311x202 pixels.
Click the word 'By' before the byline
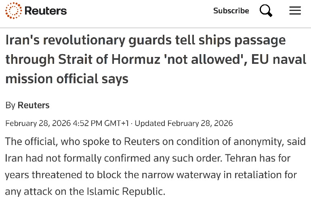tap(10, 105)
